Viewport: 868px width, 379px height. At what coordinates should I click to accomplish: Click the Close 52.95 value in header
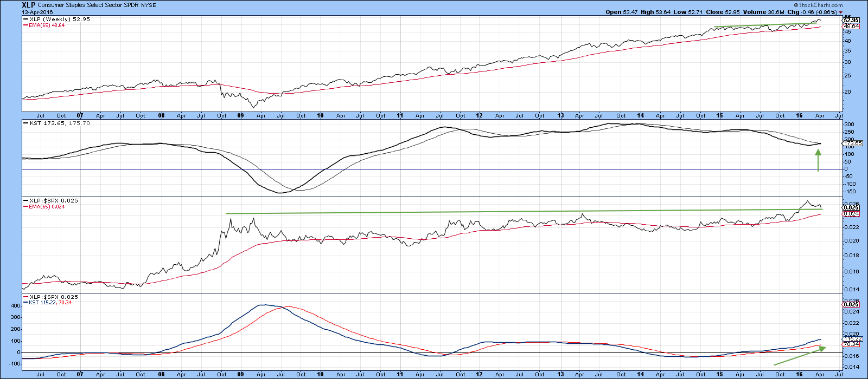[724, 12]
